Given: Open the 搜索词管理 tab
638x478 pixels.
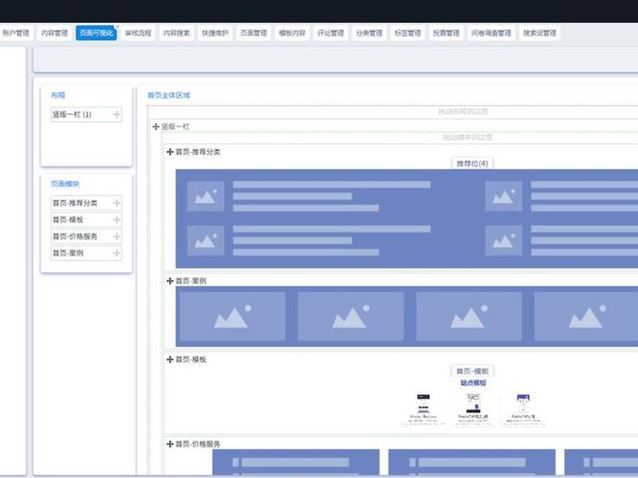Looking at the screenshot, I should [540, 33].
